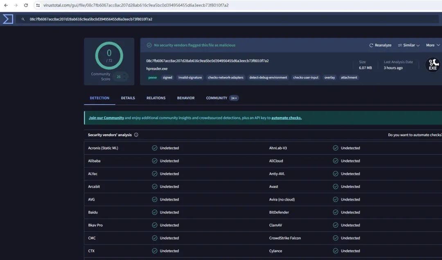The image size is (442, 260).
Task: Select the signed tag
Action: tap(167, 78)
